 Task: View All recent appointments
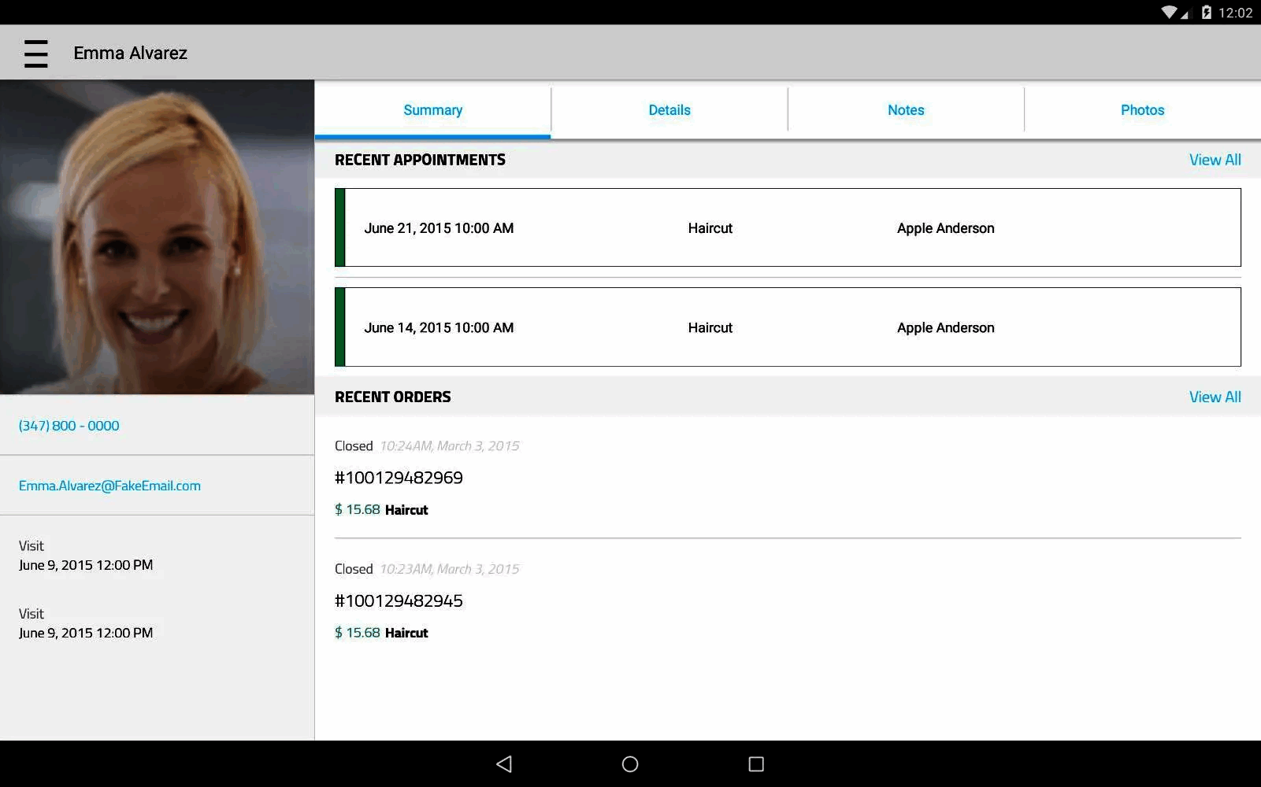click(x=1215, y=159)
